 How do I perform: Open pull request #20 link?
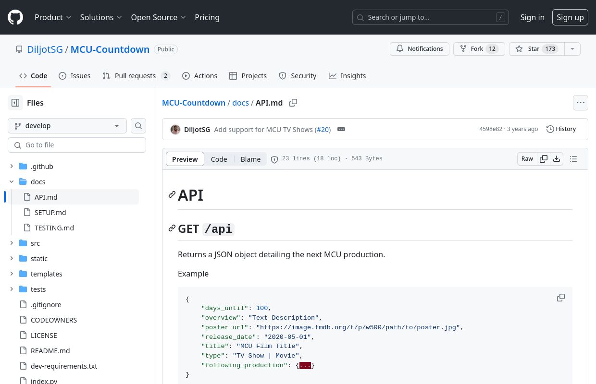(x=323, y=129)
